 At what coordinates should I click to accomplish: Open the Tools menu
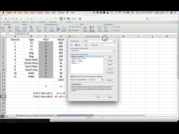point(47,13)
